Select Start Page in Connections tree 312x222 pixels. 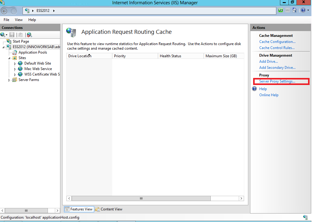pos(21,41)
